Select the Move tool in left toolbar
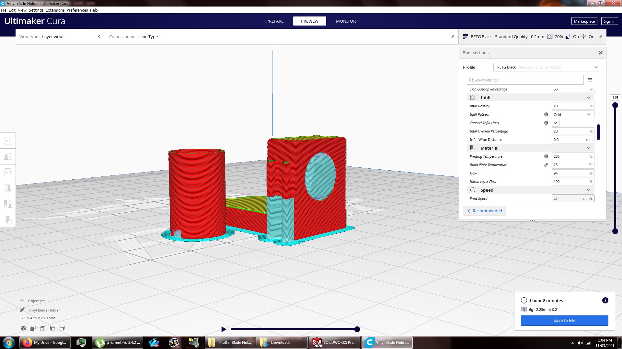The height and width of the screenshot is (349, 622). (8, 141)
